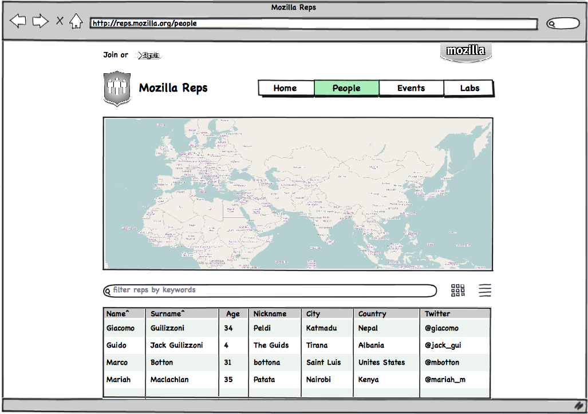
Task: Open Twitter handle "@mariah_m"
Action: click(445, 380)
